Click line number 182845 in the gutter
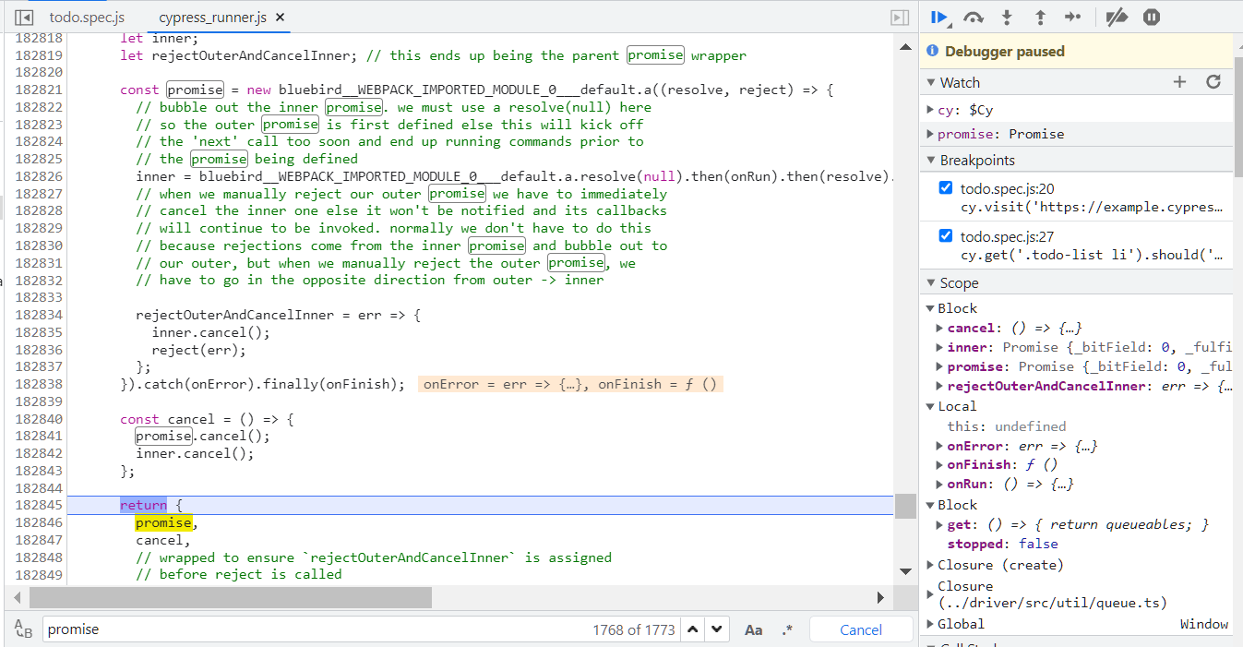The image size is (1243, 647). (x=38, y=505)
